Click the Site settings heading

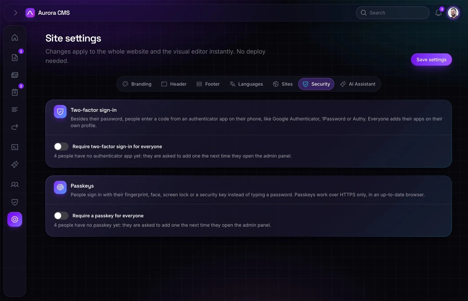coord(73,38)
